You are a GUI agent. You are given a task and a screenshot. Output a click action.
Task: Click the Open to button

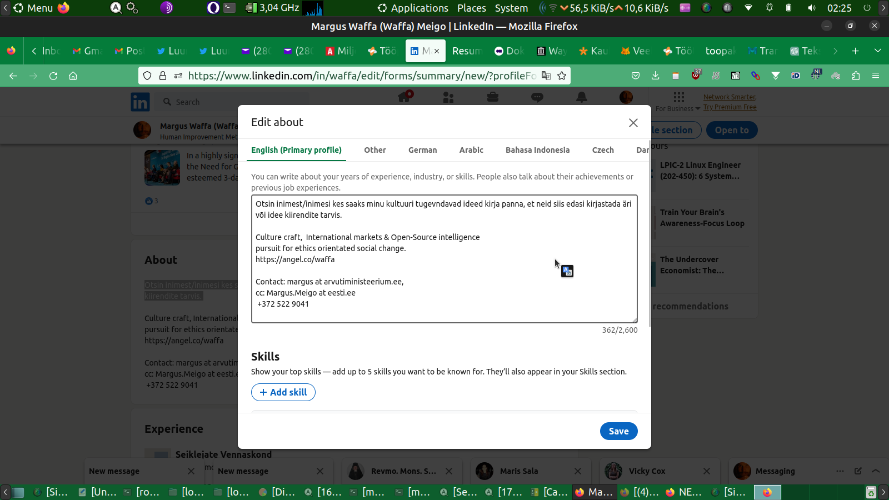point(732,130)
